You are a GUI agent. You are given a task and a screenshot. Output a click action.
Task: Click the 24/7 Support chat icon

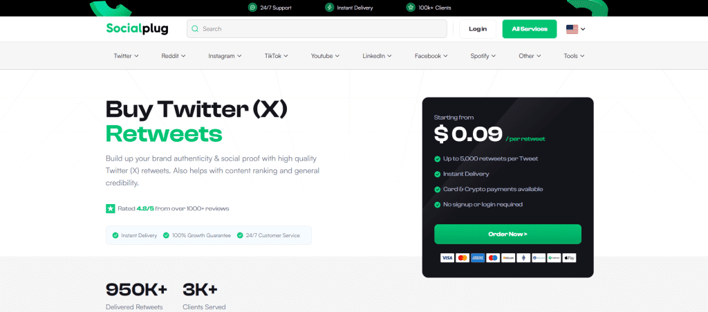(252, 8)
